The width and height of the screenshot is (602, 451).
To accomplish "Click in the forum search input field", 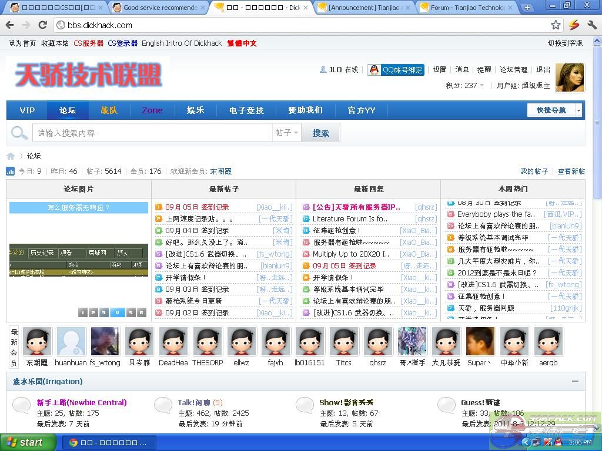I will click(153, 133).
